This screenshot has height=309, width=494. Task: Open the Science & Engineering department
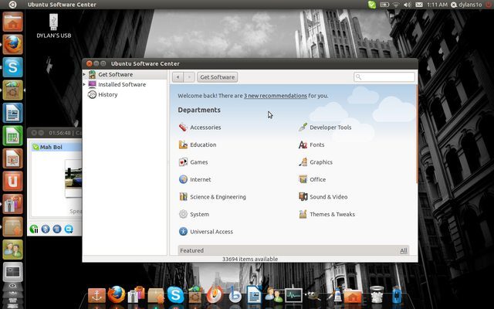point(212,197)
